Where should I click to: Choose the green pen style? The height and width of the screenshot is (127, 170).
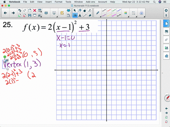(x=114, y=11)
